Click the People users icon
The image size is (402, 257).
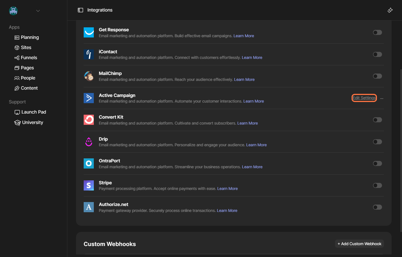[x=17, y=78]
